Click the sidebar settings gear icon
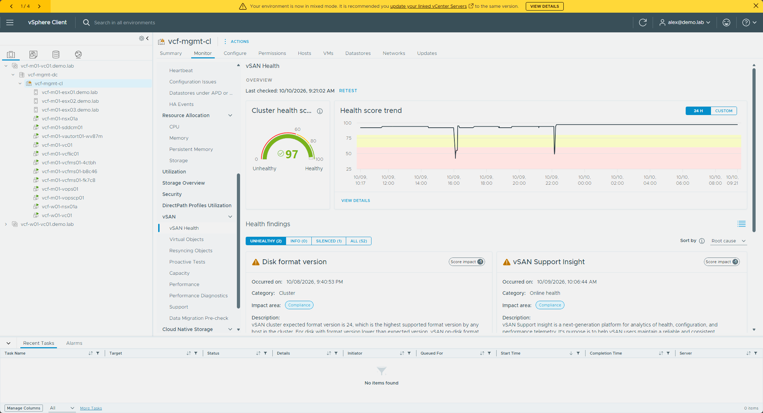763x413 pixels. click(x=141, y=38)
